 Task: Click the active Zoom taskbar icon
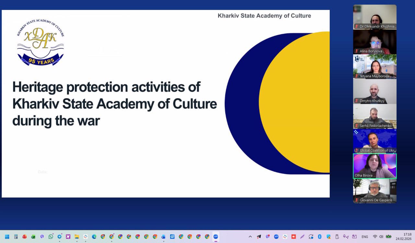pos(216,237)
